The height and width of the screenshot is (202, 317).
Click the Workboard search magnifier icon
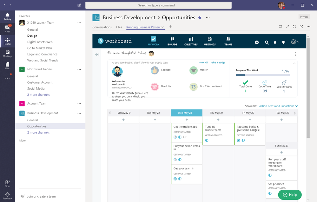coord(267,42)
